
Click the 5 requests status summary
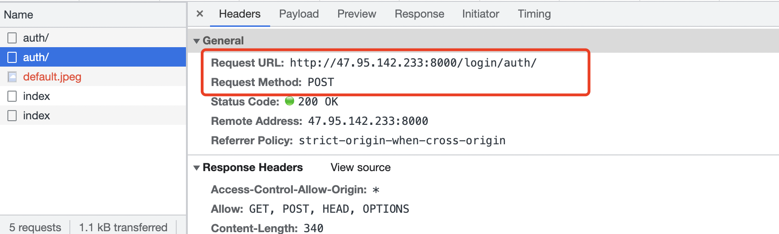tap(35, 227)
